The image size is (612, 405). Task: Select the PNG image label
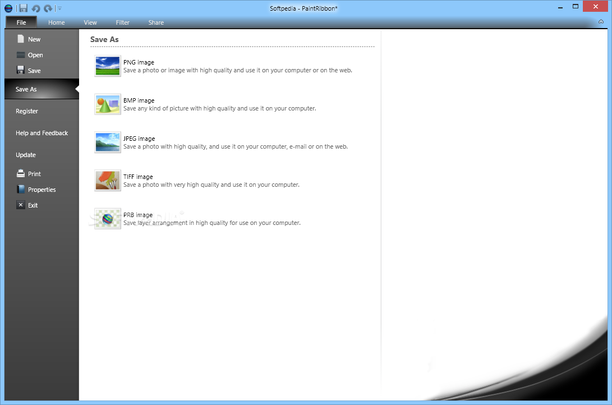coord(139,62)
